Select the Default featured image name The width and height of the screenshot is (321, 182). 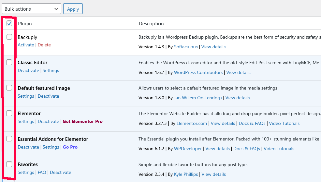click(44, 88)
